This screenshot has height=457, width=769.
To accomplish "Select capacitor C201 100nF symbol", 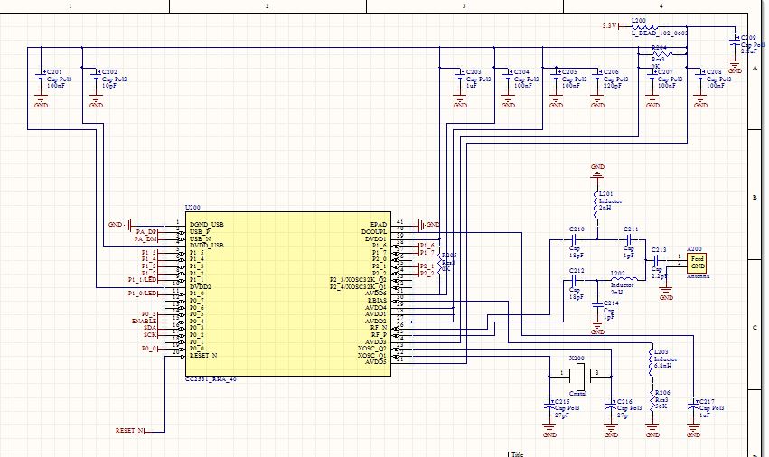I will point(42,79).
